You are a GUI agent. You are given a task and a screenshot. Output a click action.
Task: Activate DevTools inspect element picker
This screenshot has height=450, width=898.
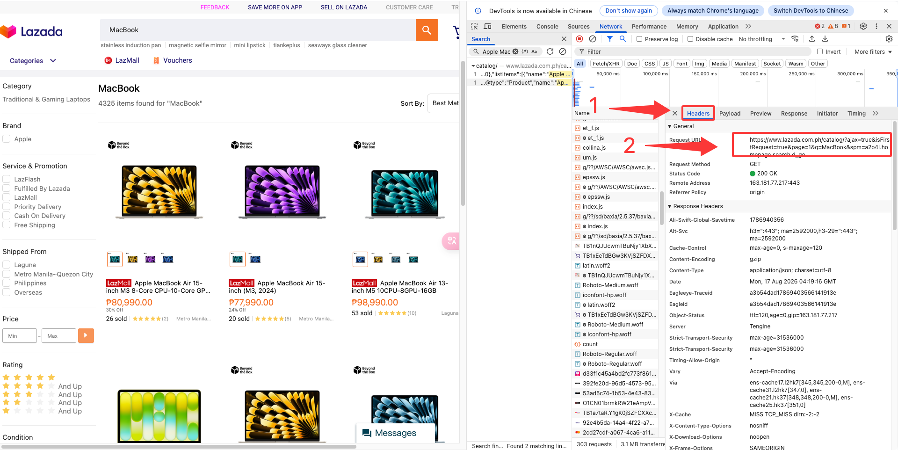pyautogui.click(x=474, y=26)
